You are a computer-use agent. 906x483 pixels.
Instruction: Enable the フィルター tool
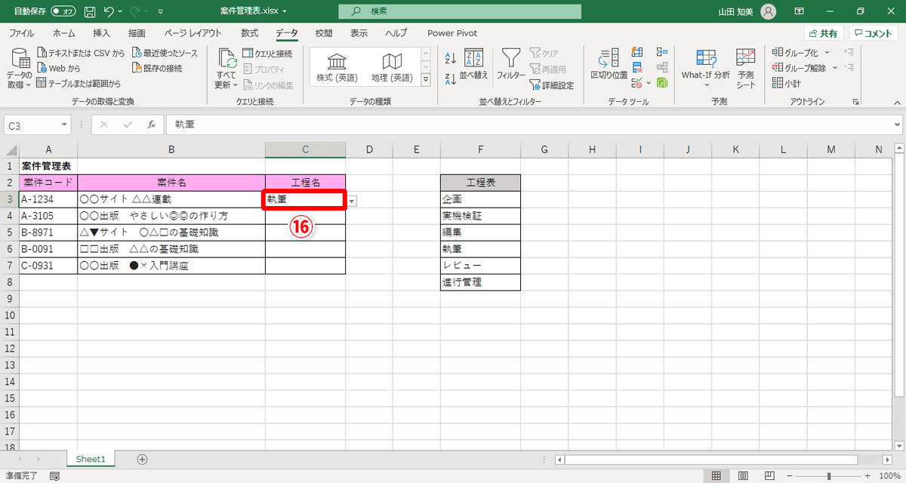tap(511, 68)
